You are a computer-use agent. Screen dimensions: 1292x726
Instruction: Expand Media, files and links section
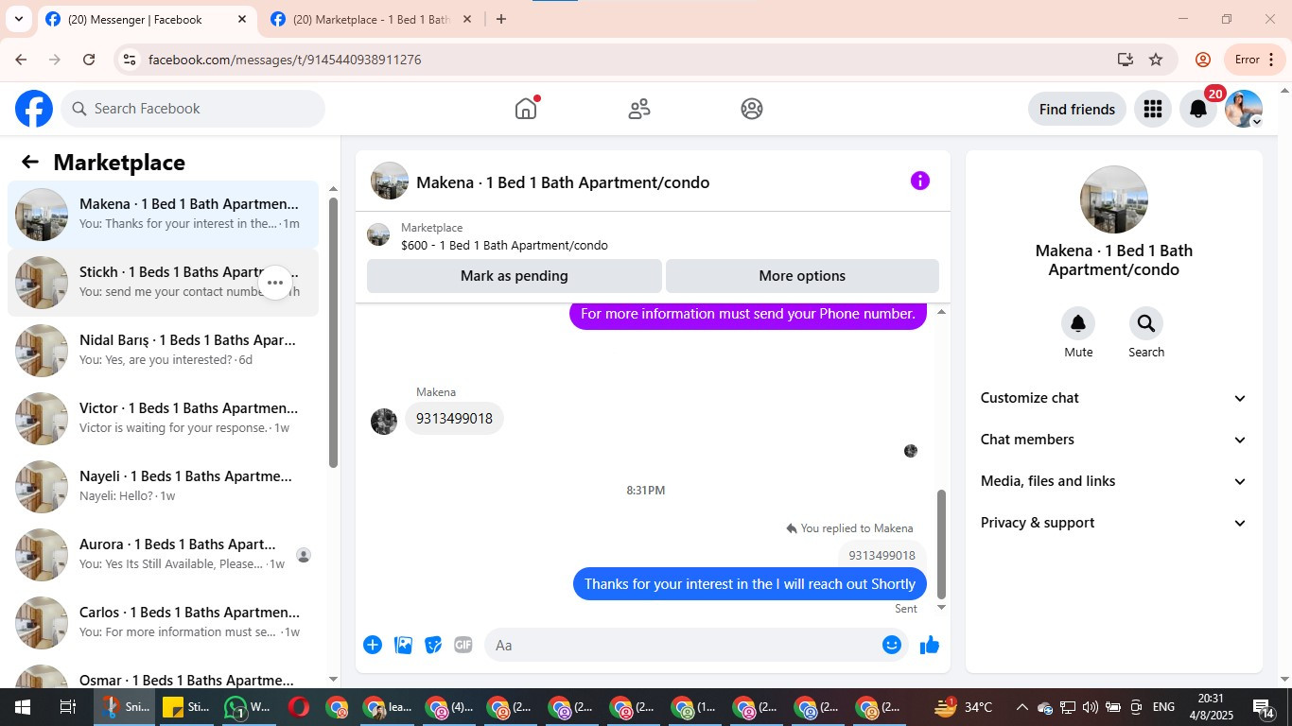1113,481
